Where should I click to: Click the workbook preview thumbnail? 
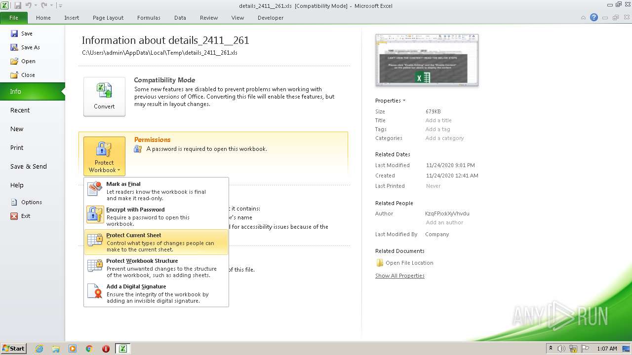(x=427, y=60)
